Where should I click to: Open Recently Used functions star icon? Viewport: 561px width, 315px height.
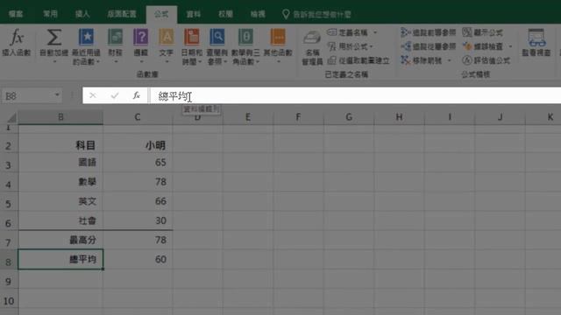click(86, 37)
